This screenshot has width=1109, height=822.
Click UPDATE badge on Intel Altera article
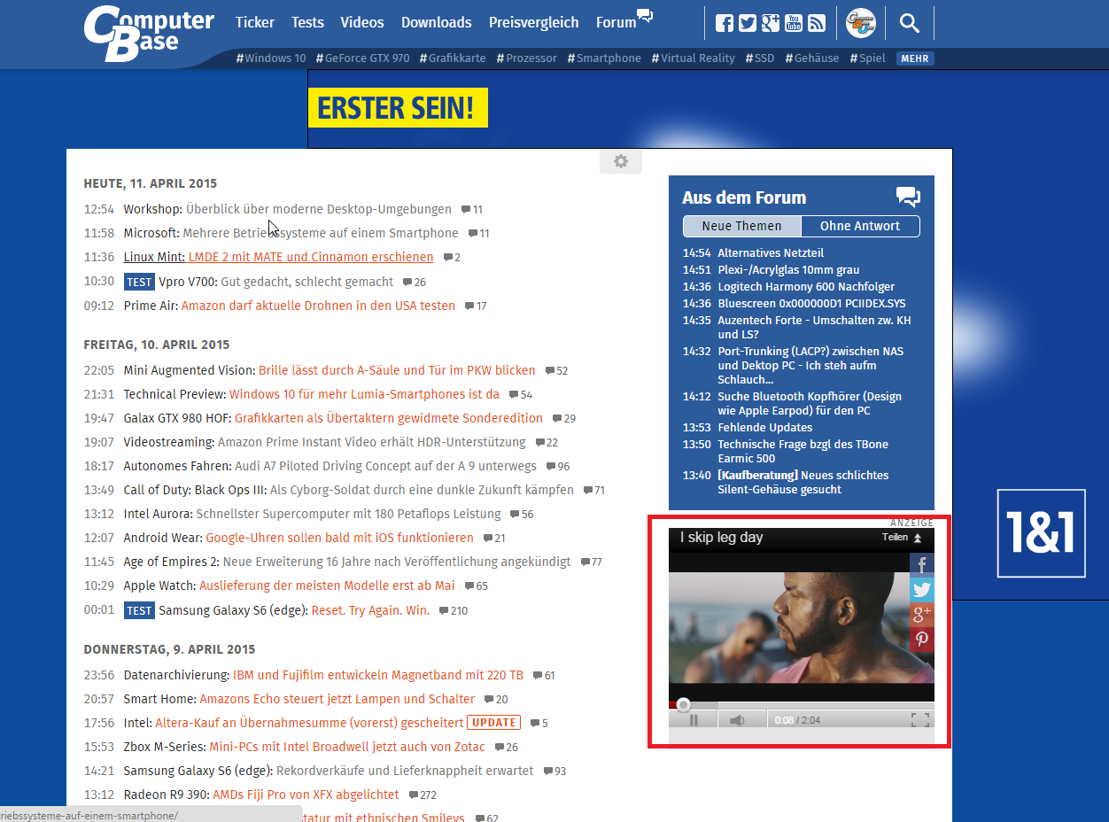pyautogui.click(x=493, y=723)
